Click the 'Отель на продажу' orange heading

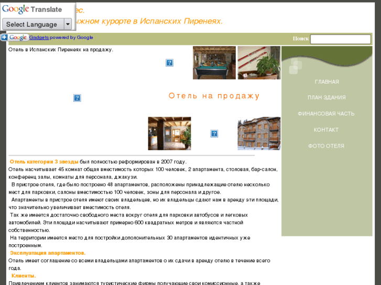(214, 96)
